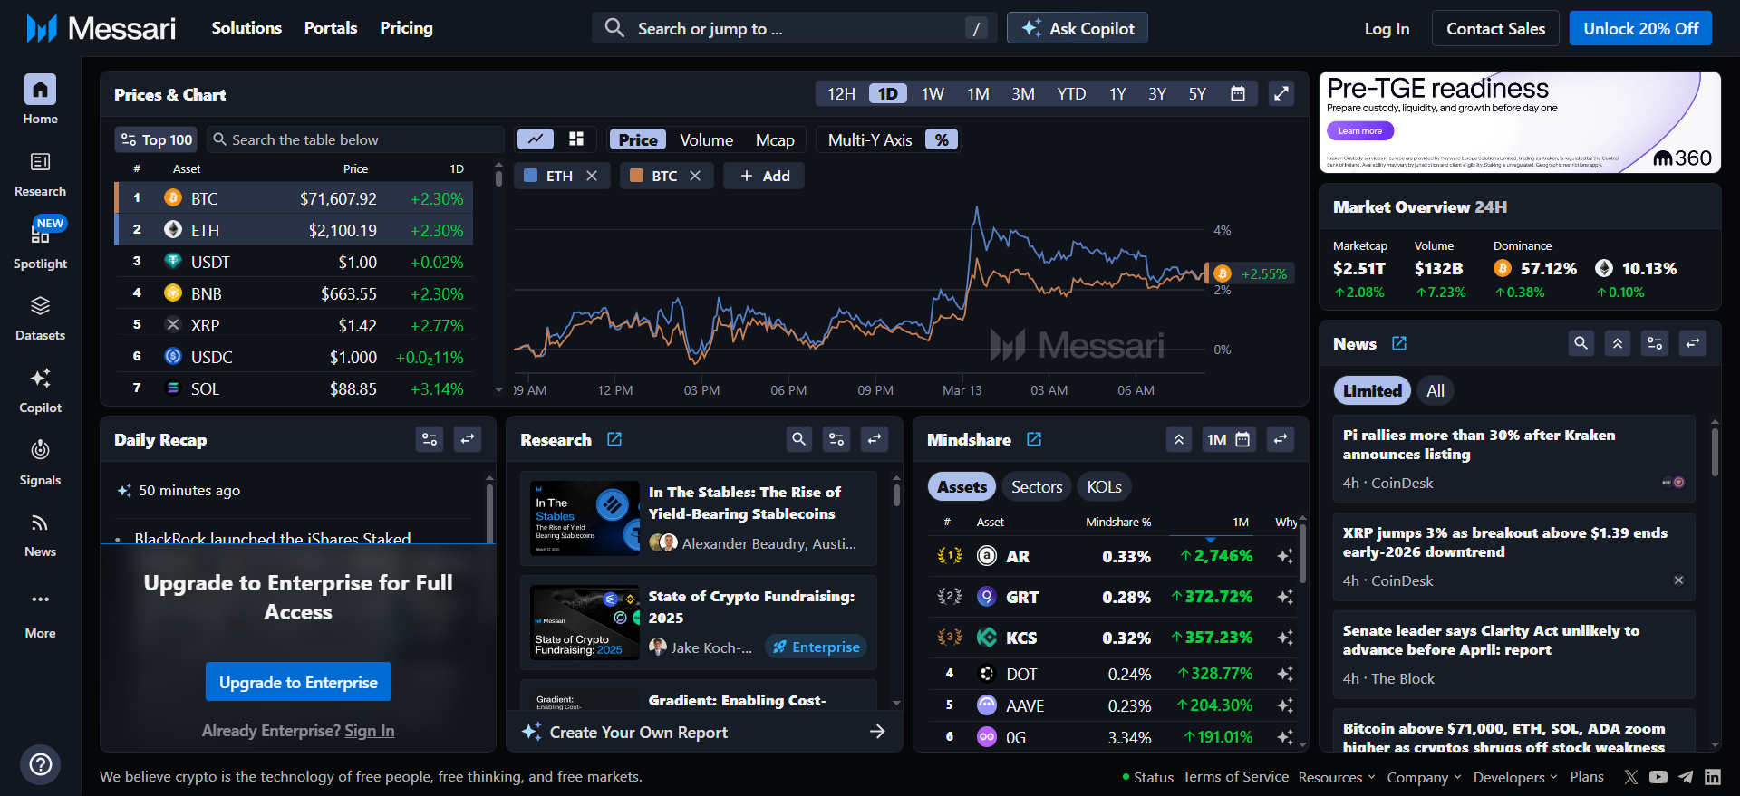
Task: Show All news tab
Action: 1435,390
